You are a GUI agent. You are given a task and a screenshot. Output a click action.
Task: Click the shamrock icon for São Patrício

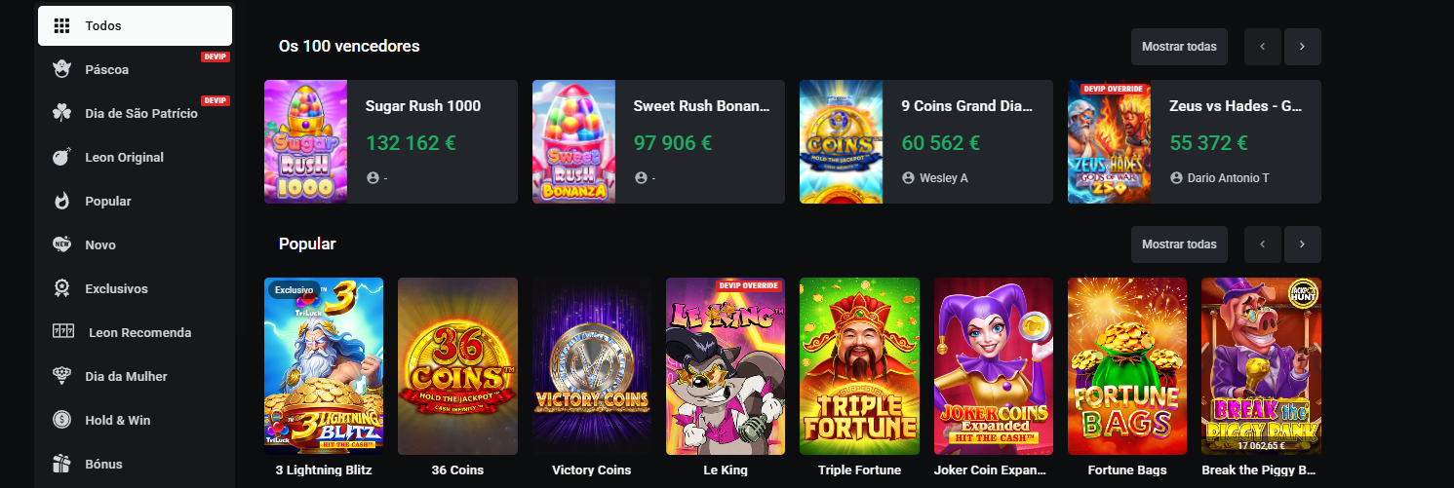click(x=62, y=113)
